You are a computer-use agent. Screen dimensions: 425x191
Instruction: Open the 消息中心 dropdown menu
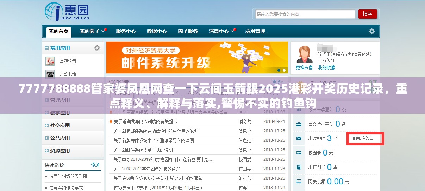(x=222, y=31)
